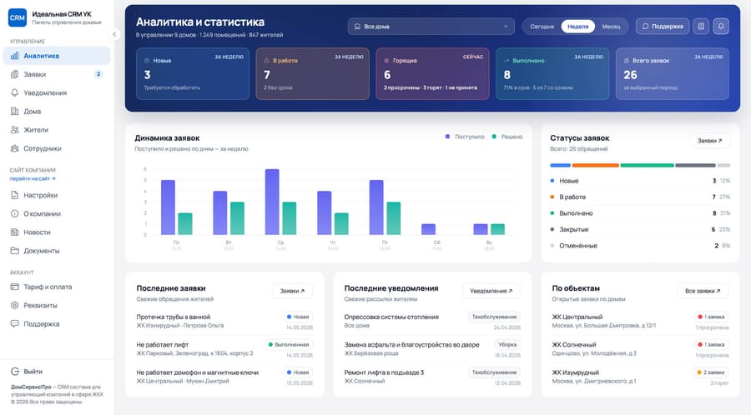Open the 'Замена асфальта и благоустройство во дворе' notification

coord(432,349)
